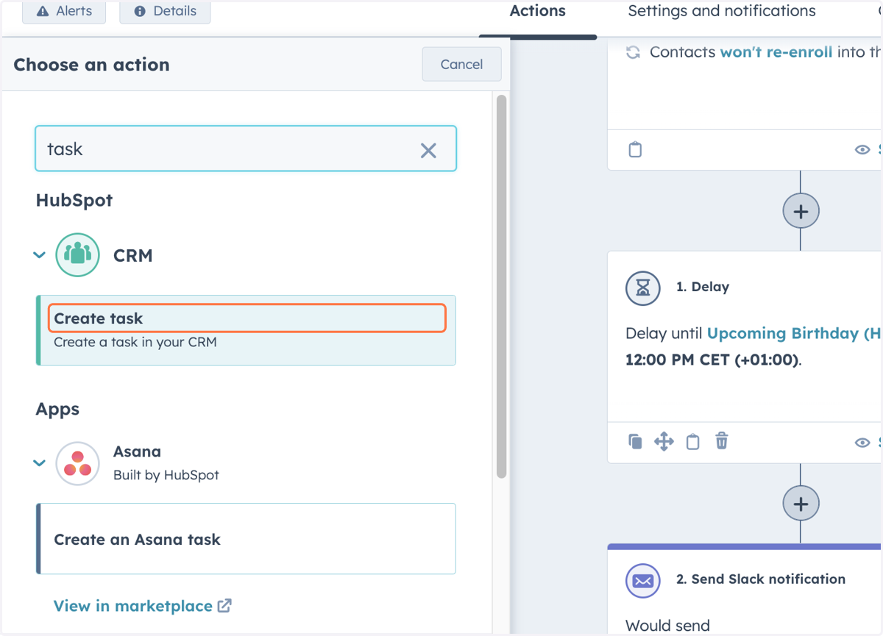Image resolution: width=883 pixels, height=636 pixels.
Task: Add an action with plus below Delay
Action: 801,504
